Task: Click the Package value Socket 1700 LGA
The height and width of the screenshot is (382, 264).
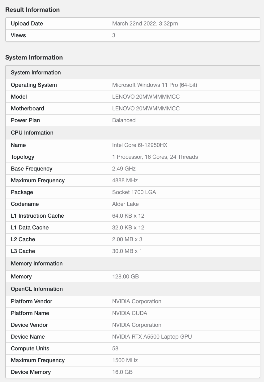Action: pos(134,192)
